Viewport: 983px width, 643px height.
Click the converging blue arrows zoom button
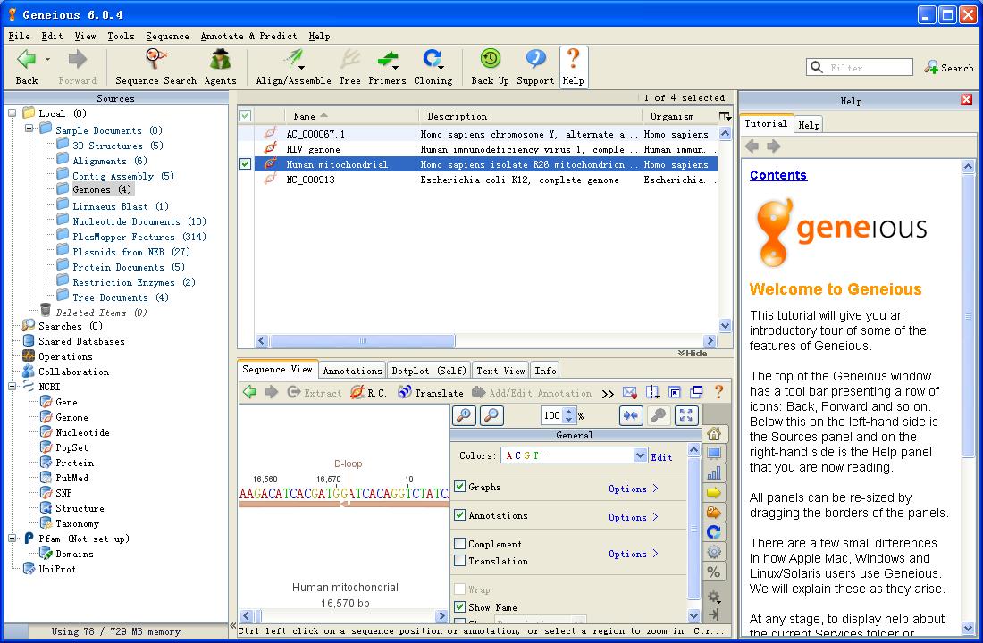click(631, 415)
